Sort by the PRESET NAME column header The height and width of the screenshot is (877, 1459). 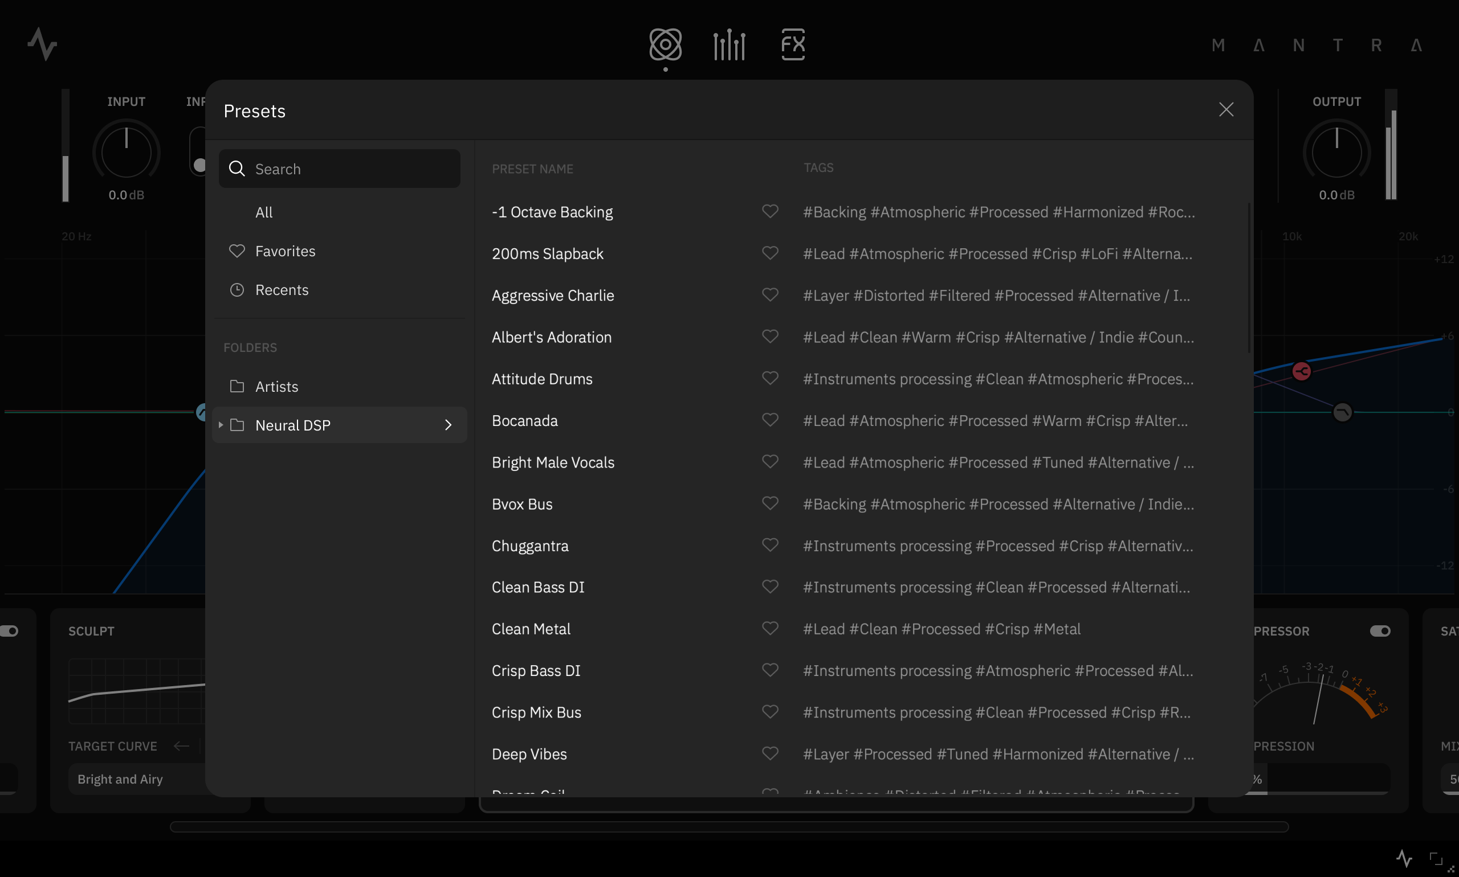[x=532, y=169]
